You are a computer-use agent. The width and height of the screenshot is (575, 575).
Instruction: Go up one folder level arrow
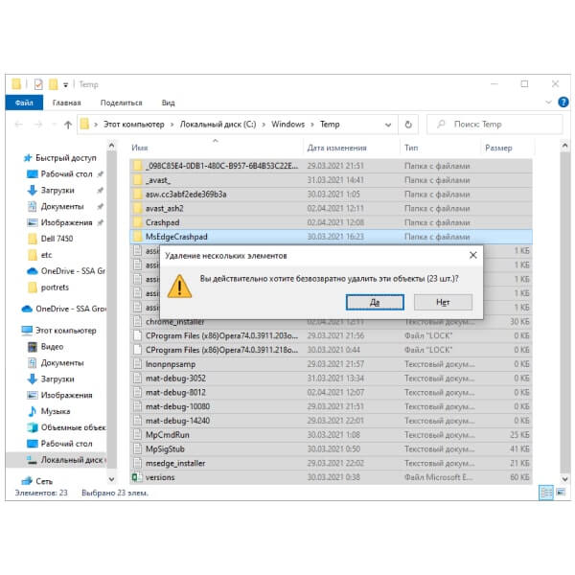[68, 125]
